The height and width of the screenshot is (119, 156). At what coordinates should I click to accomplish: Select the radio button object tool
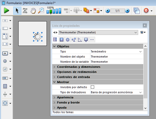[5, 61]
